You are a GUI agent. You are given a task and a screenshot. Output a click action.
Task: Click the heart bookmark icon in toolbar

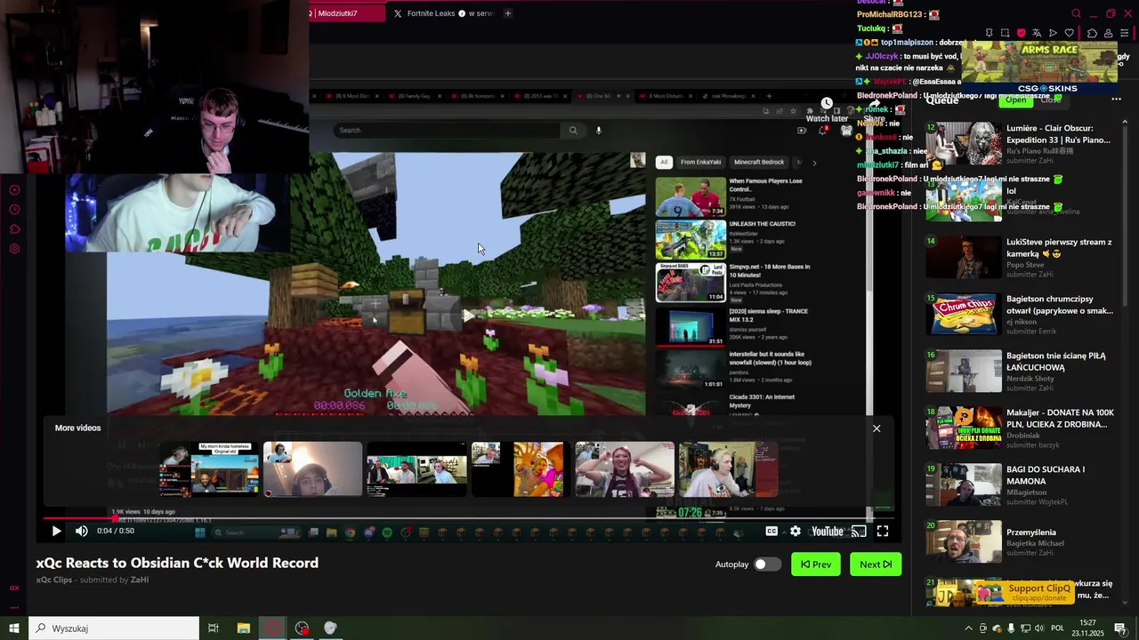(1069, 33)
